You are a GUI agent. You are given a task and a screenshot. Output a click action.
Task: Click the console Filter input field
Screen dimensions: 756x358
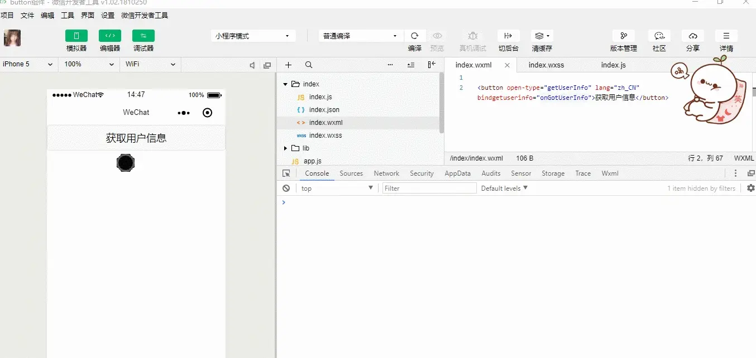pyautogui.click(x=429, y=188)
